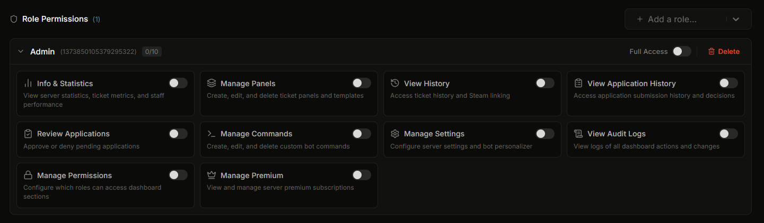This screenshot has height=223, width=764.
Task: Enable the View History permission switch
Action: (x=545, y=83)
